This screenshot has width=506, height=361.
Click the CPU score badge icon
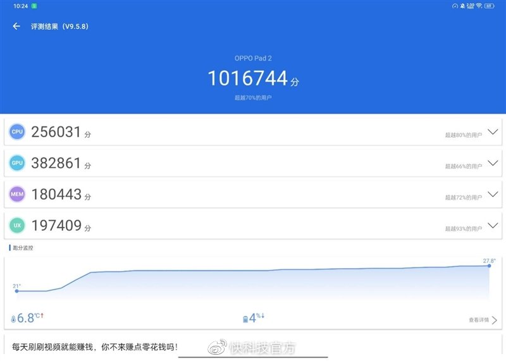click(x=17, y=132)
